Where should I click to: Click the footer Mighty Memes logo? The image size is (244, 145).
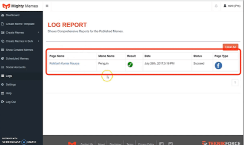coord(72,143)
